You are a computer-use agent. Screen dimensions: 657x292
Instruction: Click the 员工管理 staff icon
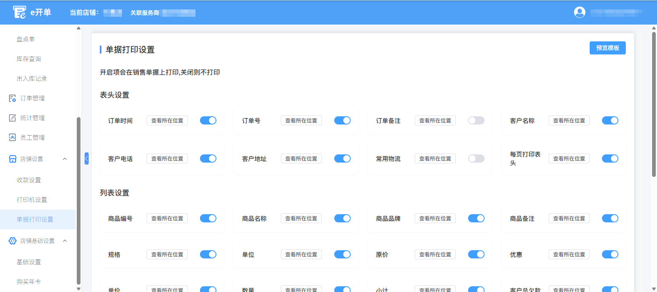(12, 138)
